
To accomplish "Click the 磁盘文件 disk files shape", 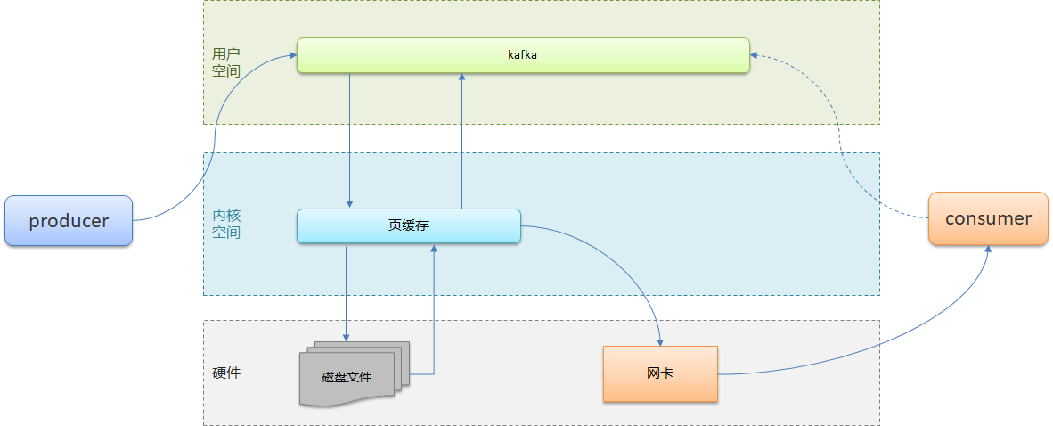I will click(355, 374).
